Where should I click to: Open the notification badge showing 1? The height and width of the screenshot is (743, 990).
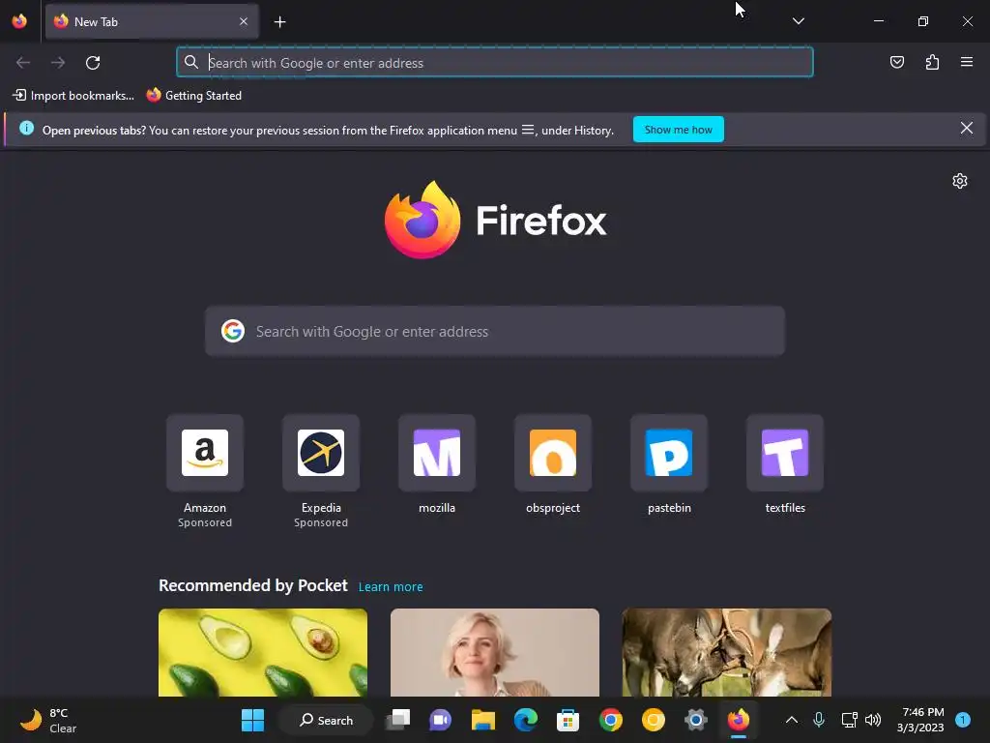963,720
